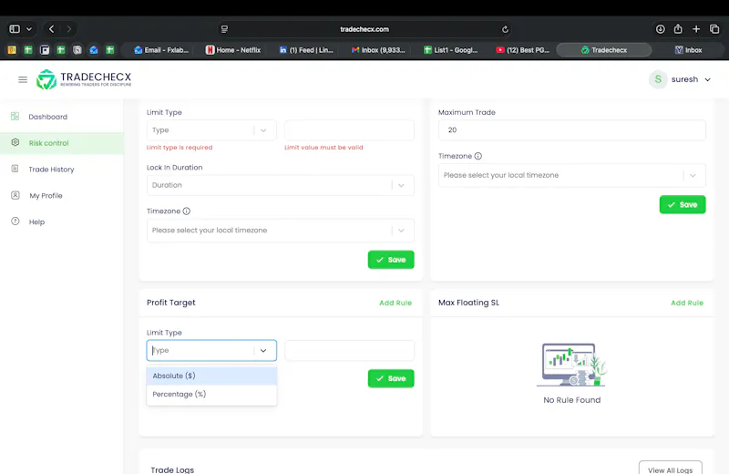Click the suresh user avatar
The height and width of the screenshot is (474, 729).
(x=658, y=79)
